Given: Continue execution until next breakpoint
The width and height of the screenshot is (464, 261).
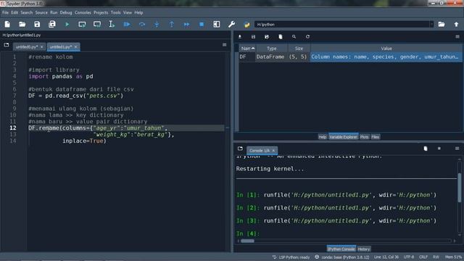Looking at the screenshot, I should (x=186, y=24).
